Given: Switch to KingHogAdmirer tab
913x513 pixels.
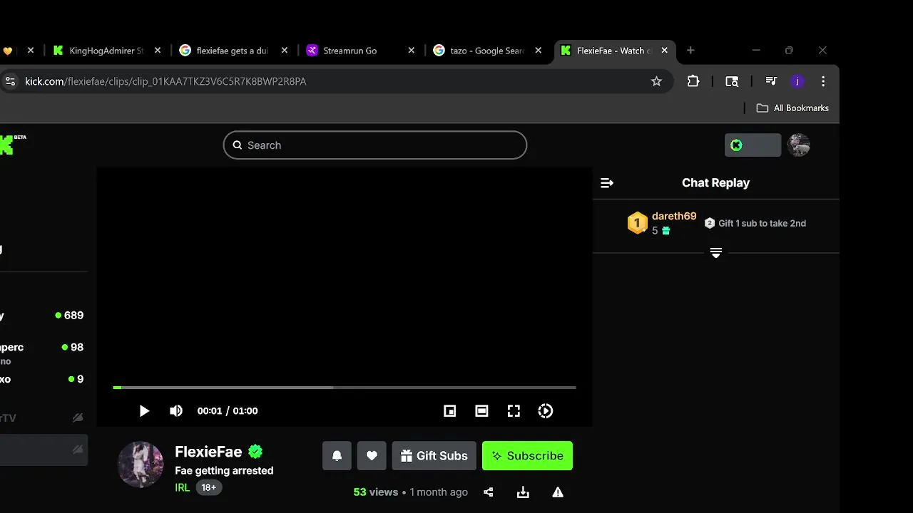Looking at the screenshot, I should (106, 51).
